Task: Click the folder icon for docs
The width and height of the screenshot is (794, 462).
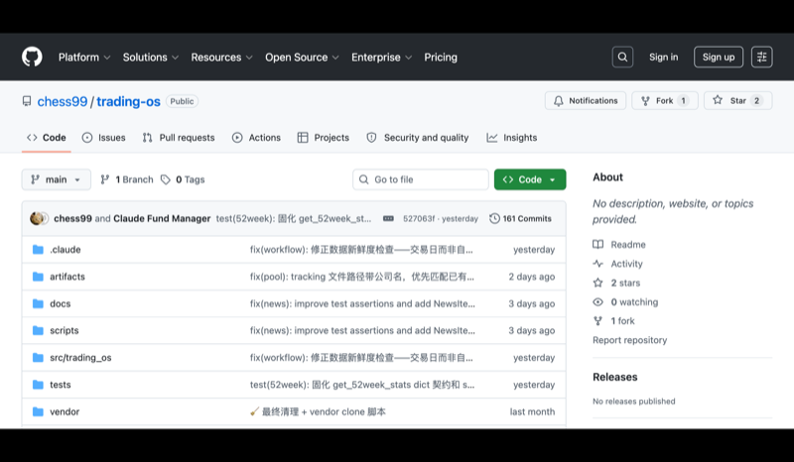Action: pos(38,303)
